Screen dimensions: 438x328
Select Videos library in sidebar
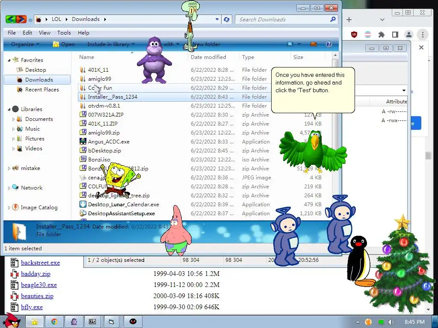click(33, 148)
